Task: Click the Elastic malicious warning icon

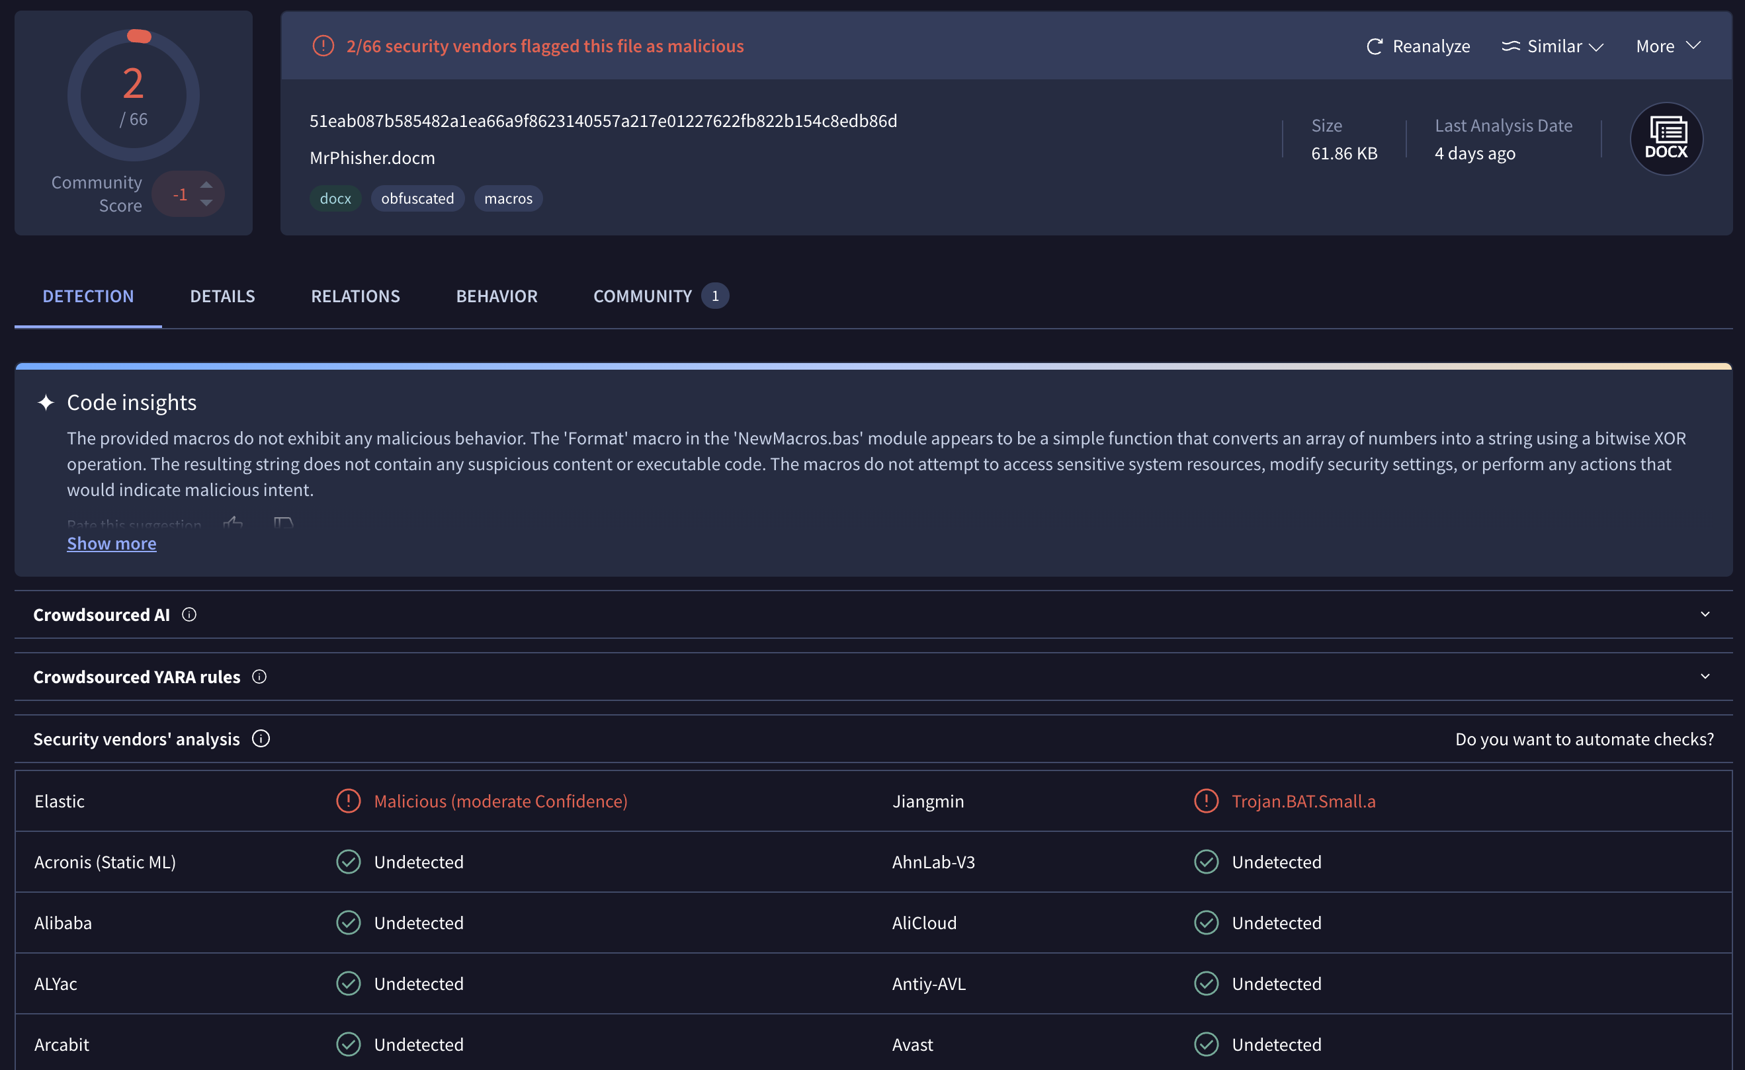Action: click(x=348, y=801)
